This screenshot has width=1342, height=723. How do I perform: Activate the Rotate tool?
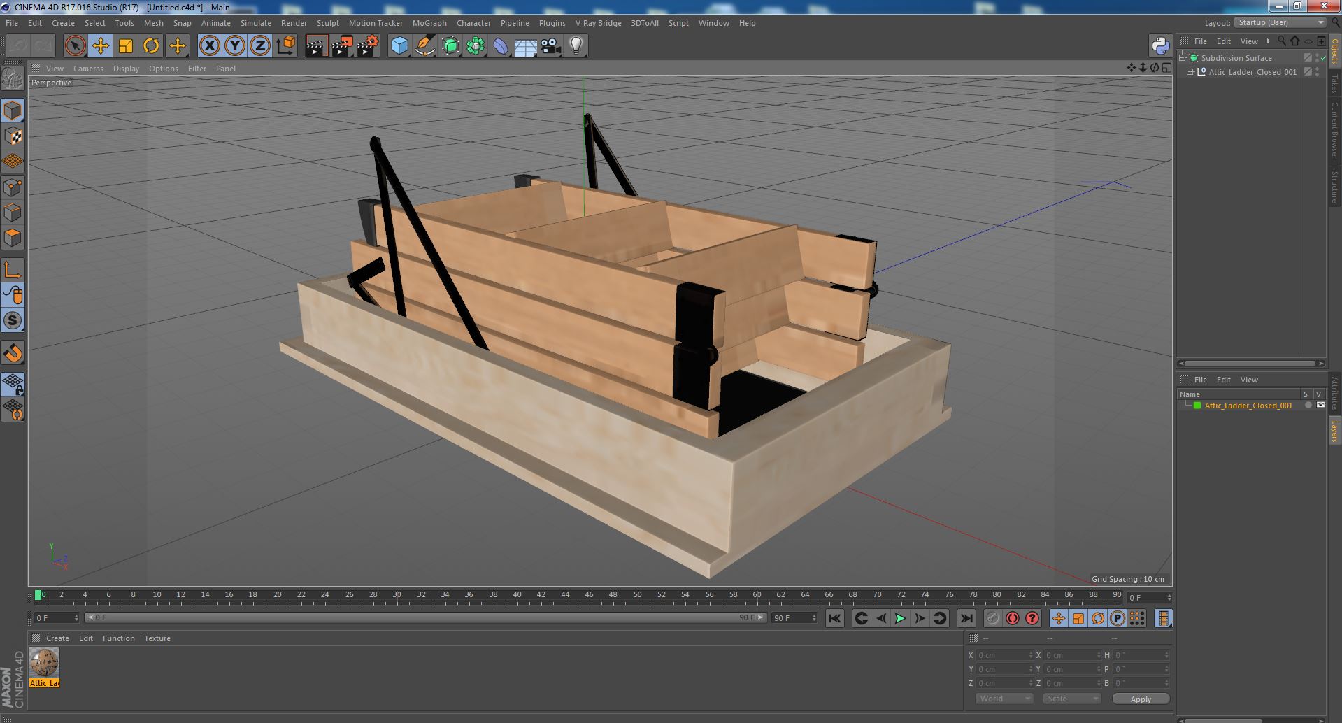[x=151, y=46]
